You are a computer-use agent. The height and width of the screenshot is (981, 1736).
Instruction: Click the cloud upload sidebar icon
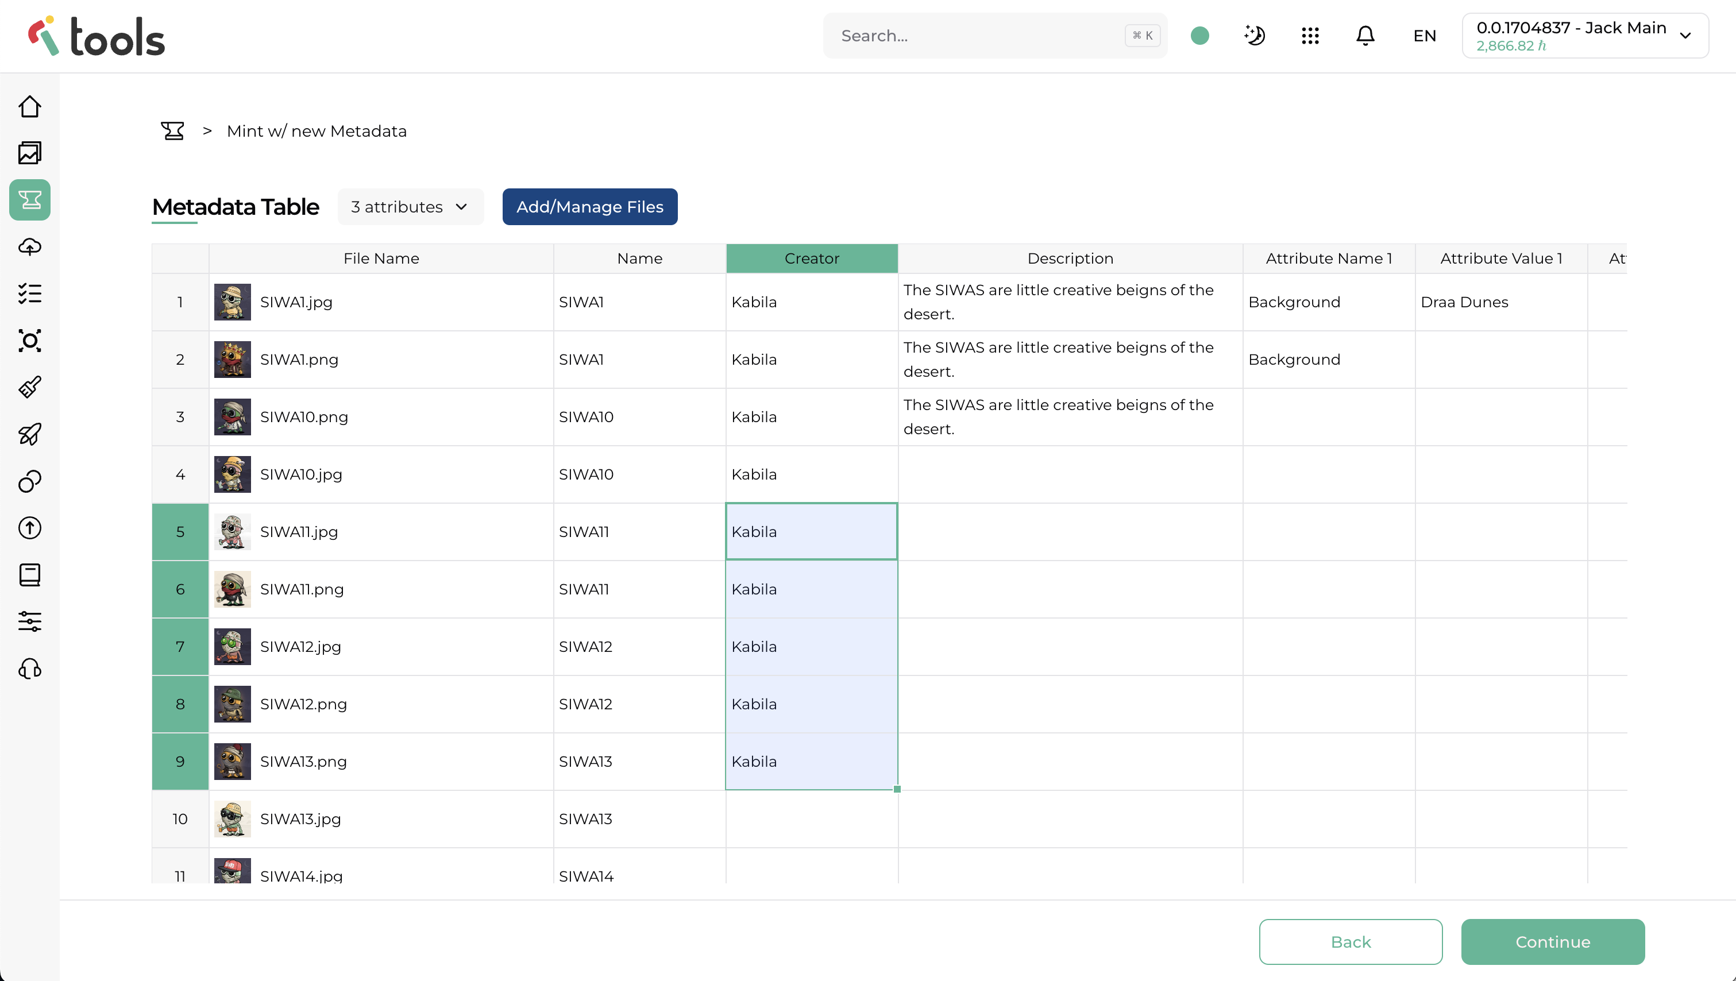pyautogui.click(x=30, y=246)
